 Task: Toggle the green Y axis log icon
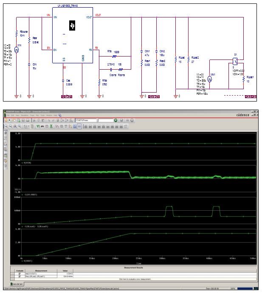38,126
